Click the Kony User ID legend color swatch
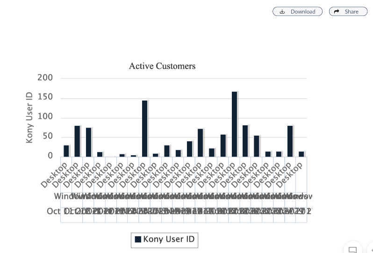 (x=138, y=239)
